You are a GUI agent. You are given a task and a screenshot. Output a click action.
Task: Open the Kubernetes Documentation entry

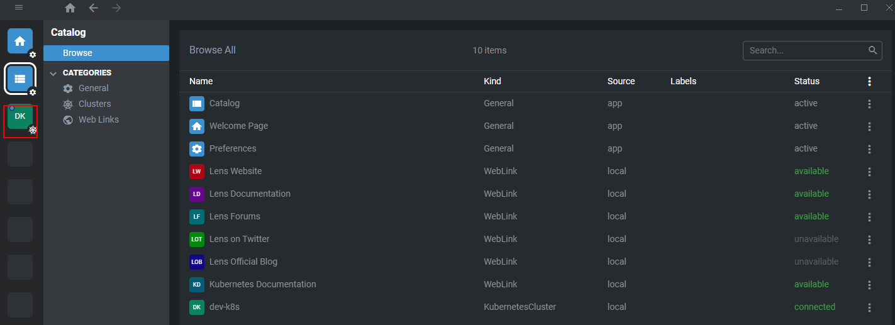point(263,284)
